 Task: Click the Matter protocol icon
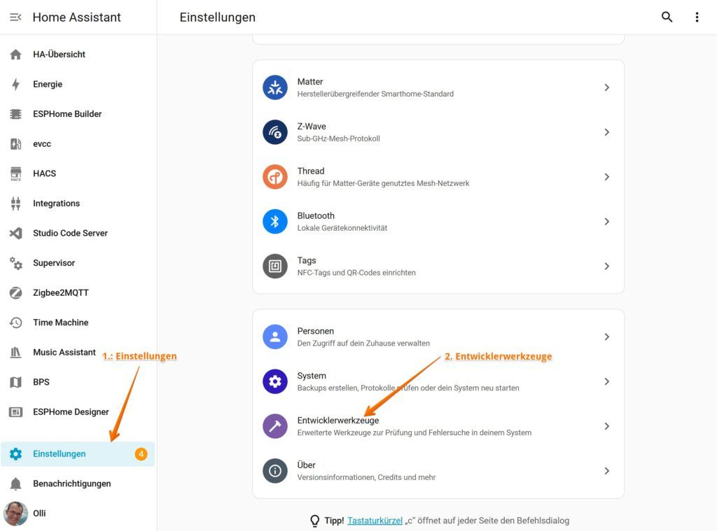pos(275,87)
